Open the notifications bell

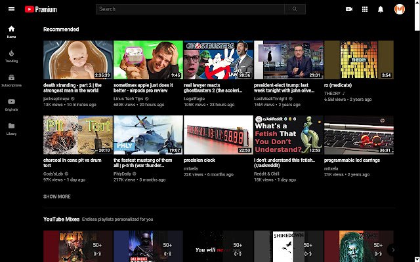pyautogui.click(x=381, y=9)
